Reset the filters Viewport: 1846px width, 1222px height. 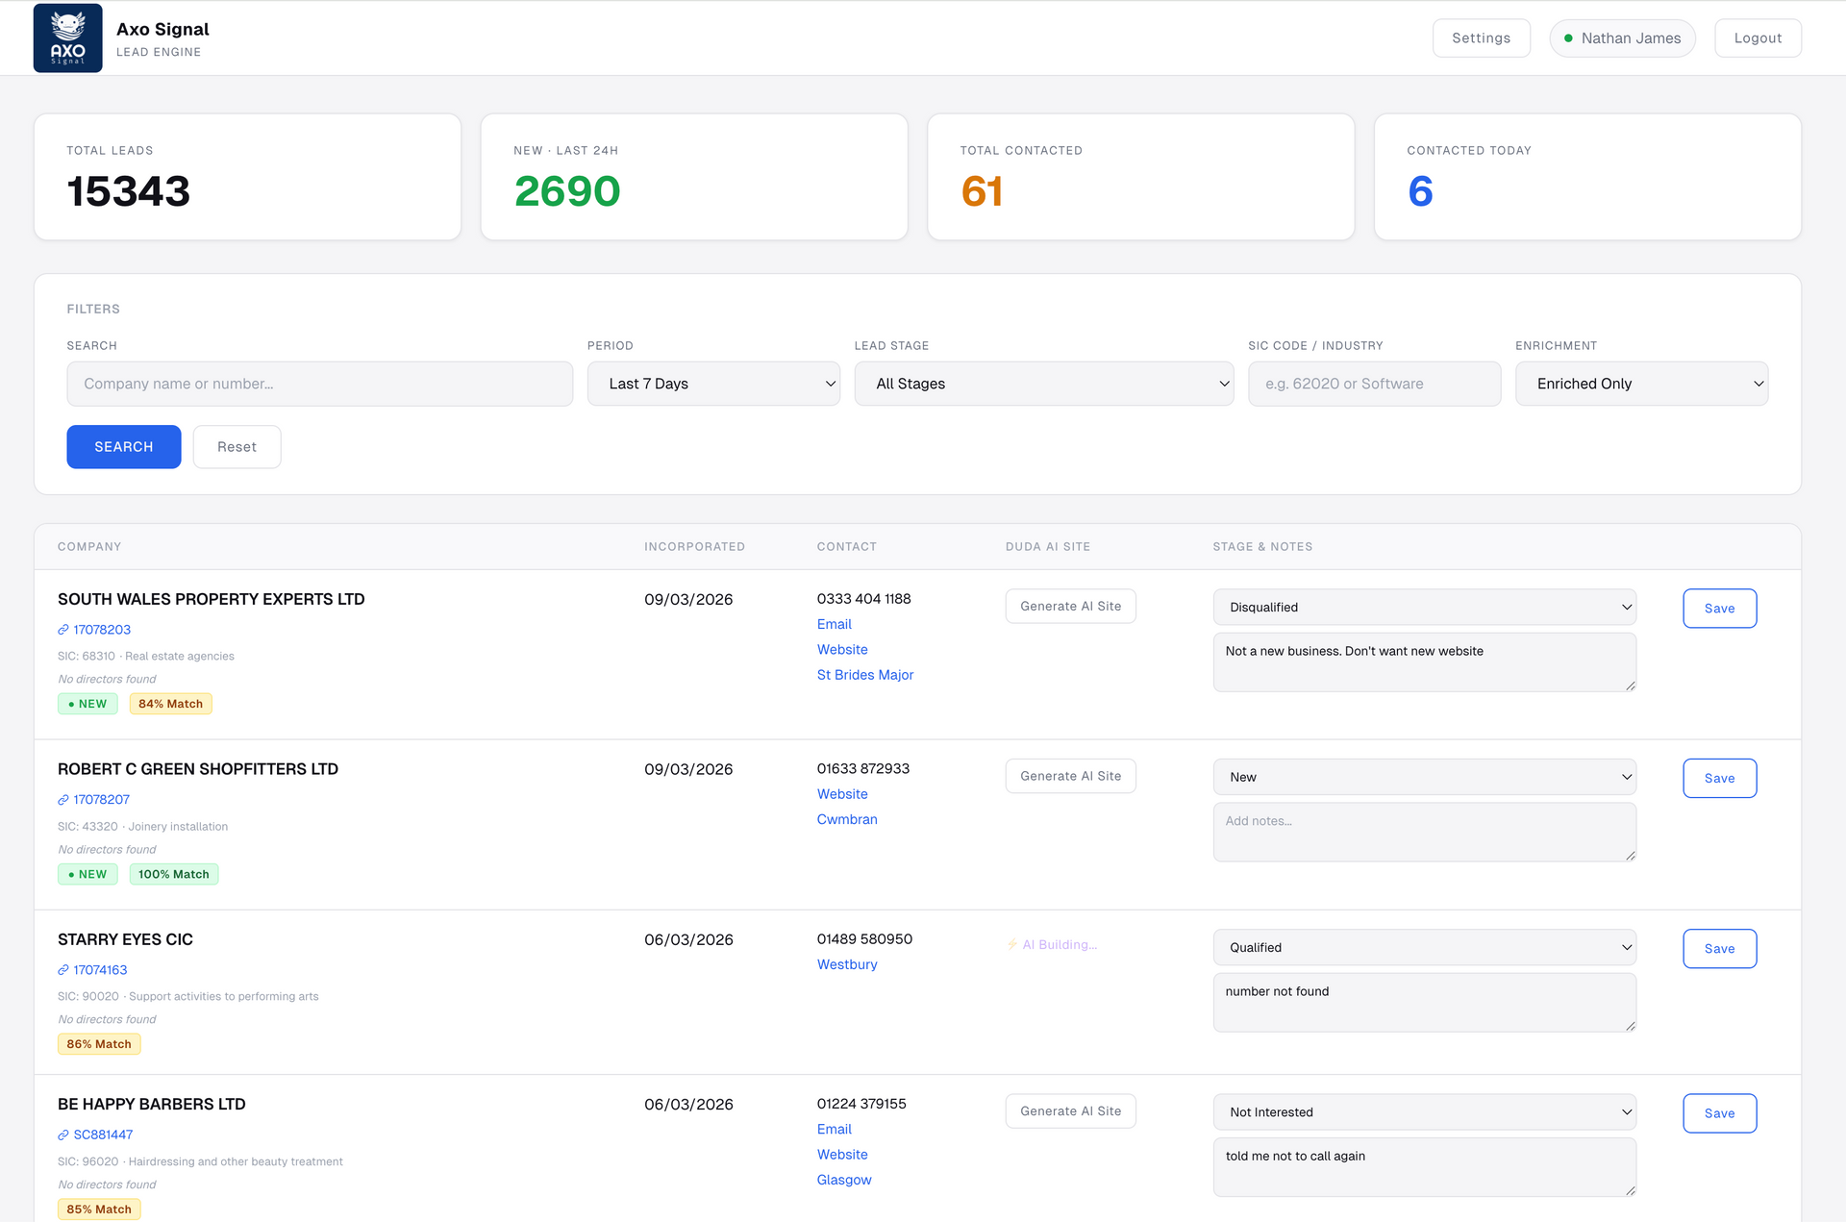pos(237,446)
